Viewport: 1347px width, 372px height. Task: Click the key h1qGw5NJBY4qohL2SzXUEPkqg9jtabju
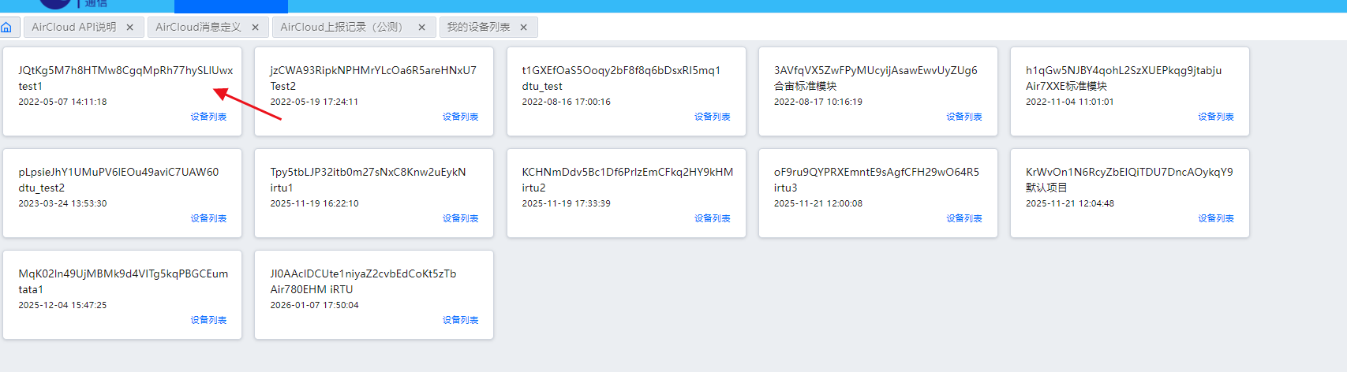click(x=1124, y=70)
